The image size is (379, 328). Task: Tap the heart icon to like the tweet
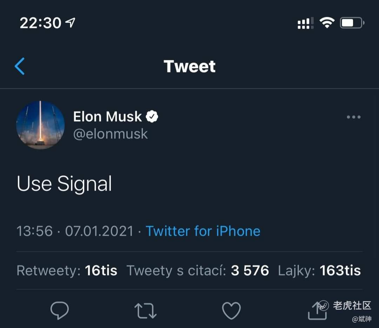pyautogui.click(x=231, y=310)
